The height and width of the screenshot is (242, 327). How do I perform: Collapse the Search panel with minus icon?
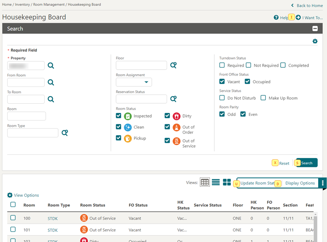315,29
